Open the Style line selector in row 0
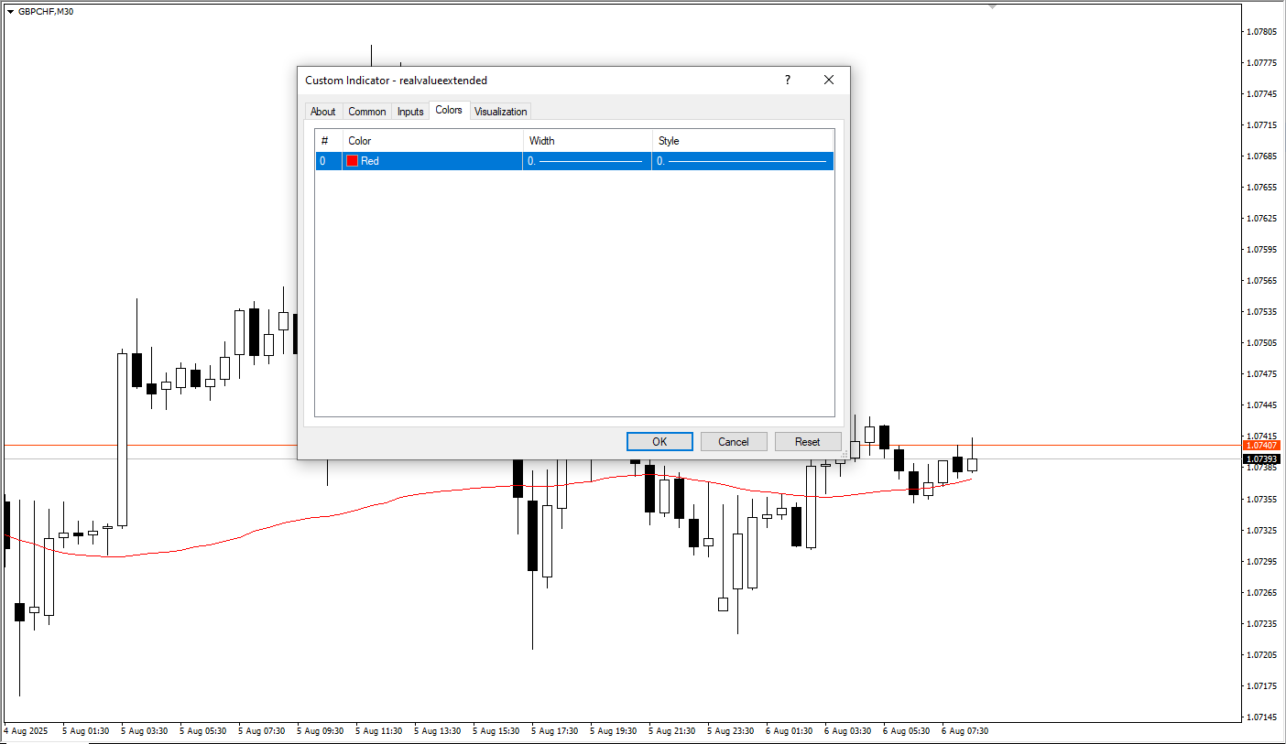The height and width of the screenshot is (744, 1286). point(743,161)
